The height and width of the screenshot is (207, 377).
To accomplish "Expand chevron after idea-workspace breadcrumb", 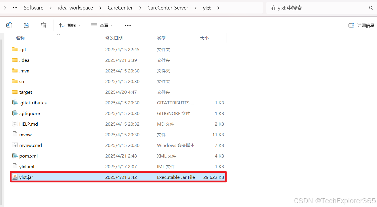I will (100, 8).
